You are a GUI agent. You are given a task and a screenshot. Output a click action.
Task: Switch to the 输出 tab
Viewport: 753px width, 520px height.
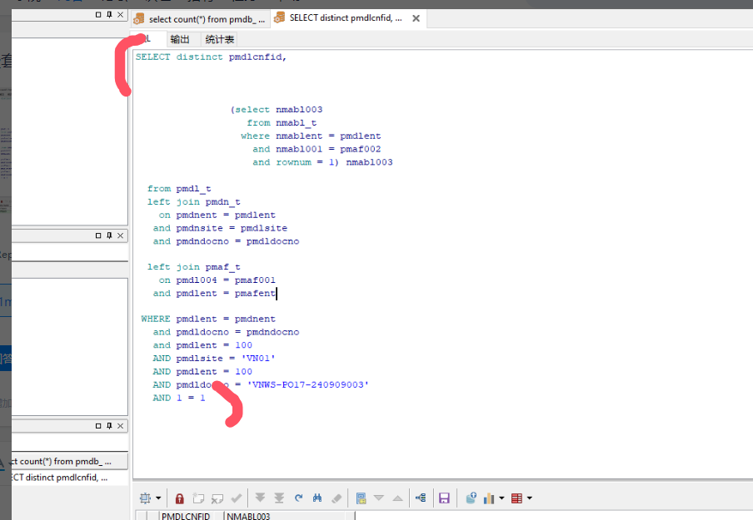(180, 39)
